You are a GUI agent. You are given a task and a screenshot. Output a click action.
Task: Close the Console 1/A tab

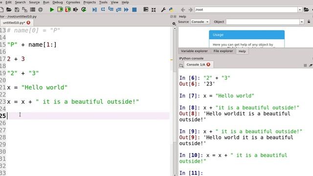point(208,65)
